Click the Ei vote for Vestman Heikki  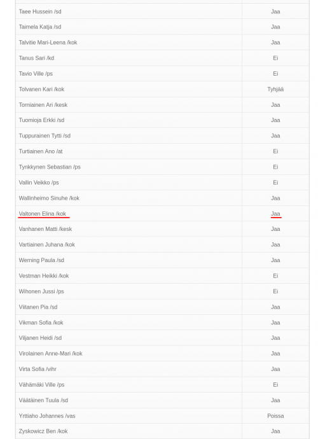tap(275, 275)
